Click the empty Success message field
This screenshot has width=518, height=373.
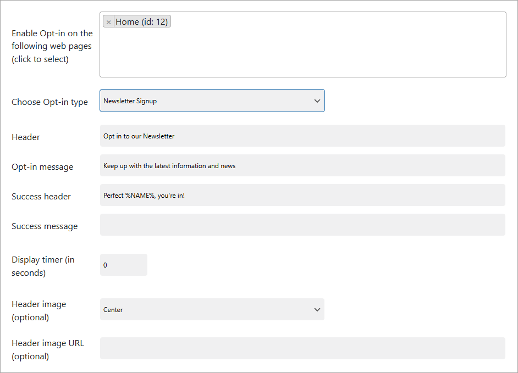click(x=302, y=225)
